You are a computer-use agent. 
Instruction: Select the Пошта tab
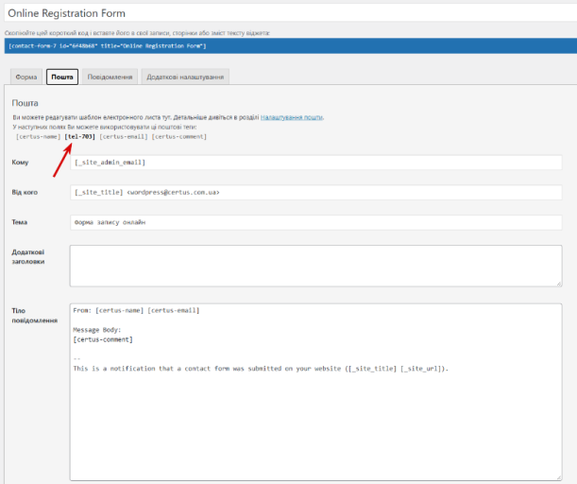[x=62, y=77]
